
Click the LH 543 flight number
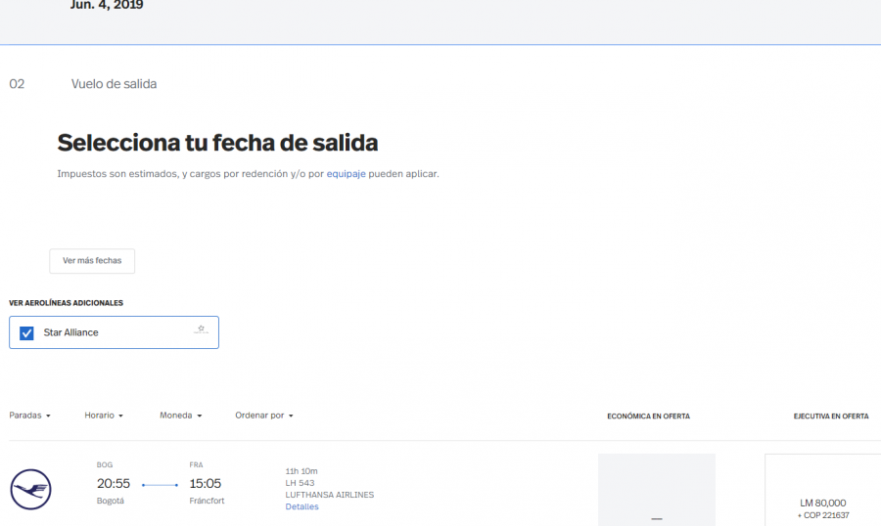pos(300,483)
